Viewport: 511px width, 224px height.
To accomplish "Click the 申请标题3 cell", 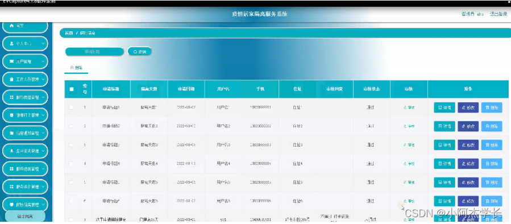I will click(111, 145).
